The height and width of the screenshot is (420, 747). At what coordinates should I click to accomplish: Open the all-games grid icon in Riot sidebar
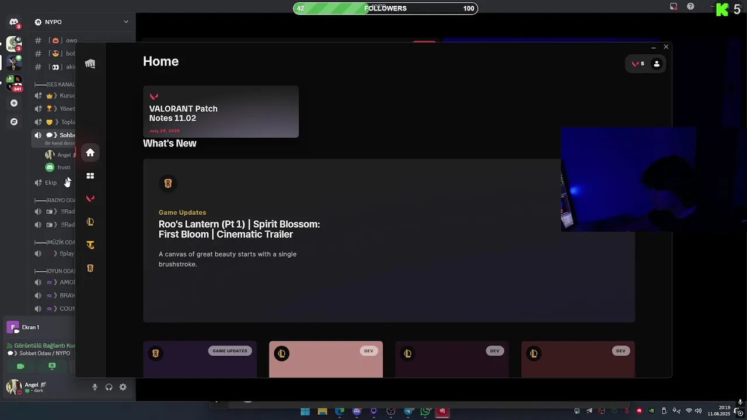point(90,176)
